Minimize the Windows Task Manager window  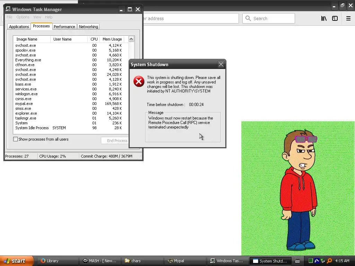[121, 9]
